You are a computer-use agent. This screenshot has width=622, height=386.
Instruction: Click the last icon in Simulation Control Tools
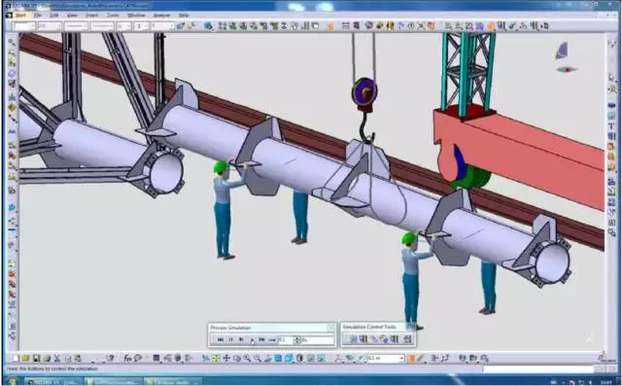point(407,339)
